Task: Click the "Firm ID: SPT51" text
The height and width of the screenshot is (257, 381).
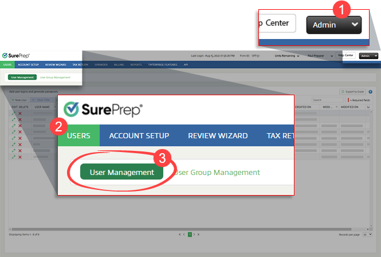Action: [x=250, y=56]
